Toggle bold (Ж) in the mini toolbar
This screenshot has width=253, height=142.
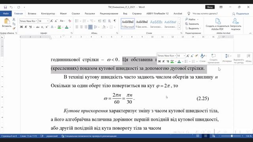(159, 62)
